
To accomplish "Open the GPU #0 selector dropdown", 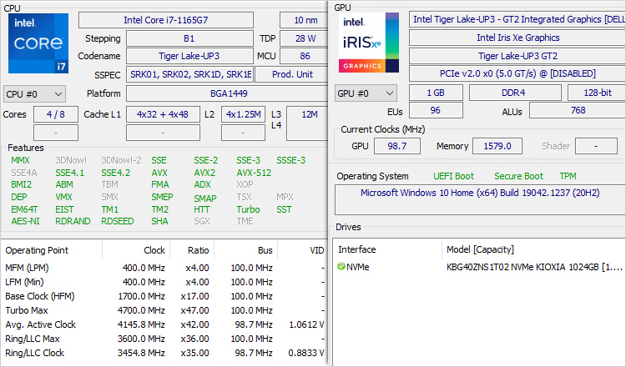I will point(366,93).
